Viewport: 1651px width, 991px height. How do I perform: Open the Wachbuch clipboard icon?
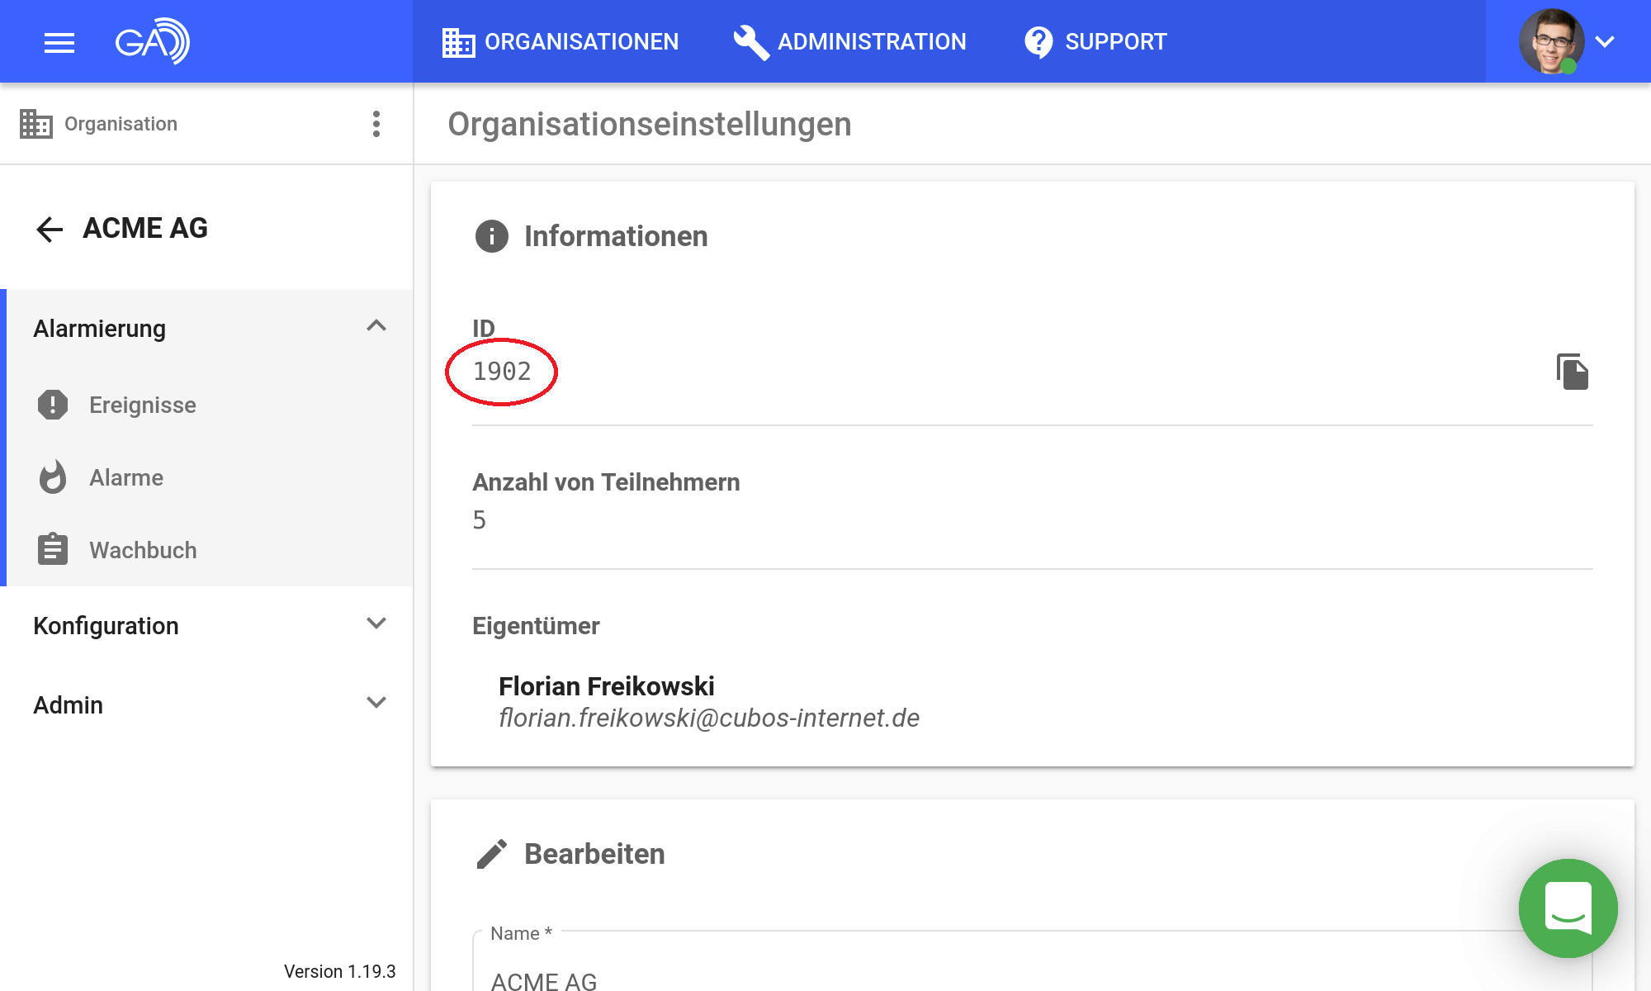click(x=52, y=549)
